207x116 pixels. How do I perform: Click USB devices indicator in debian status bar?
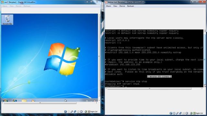tap(177, 113)
